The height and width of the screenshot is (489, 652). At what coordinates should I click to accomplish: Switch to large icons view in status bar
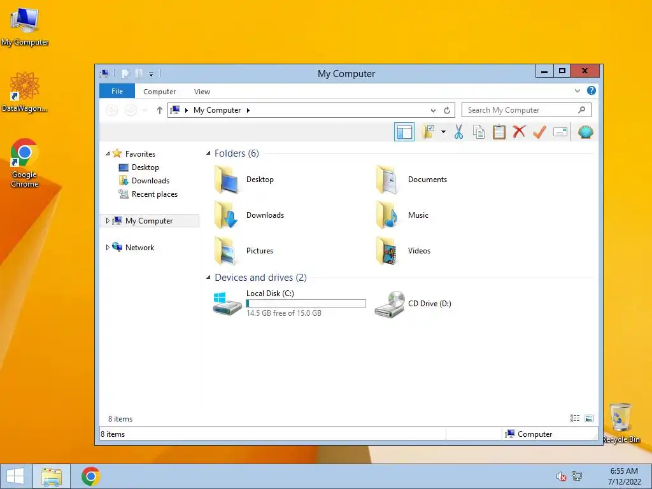tap(589, 418)
